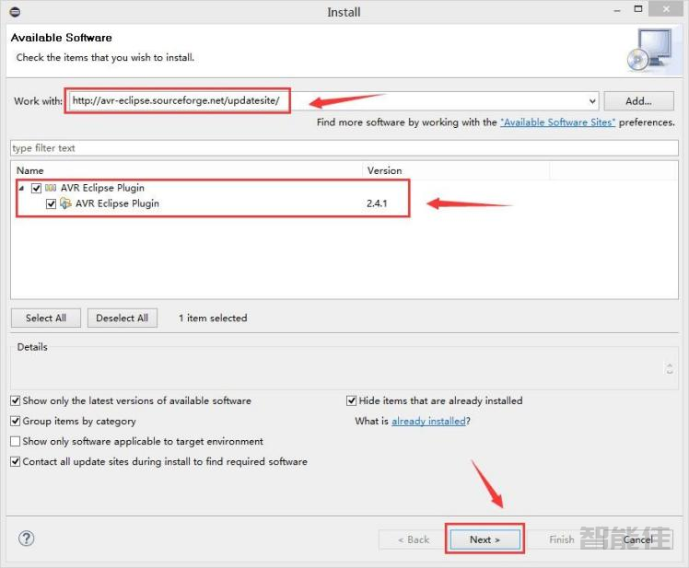Toggle Hide items that are already installed
The width and height of the screenshot is (689, 568).
pos(351,401)
